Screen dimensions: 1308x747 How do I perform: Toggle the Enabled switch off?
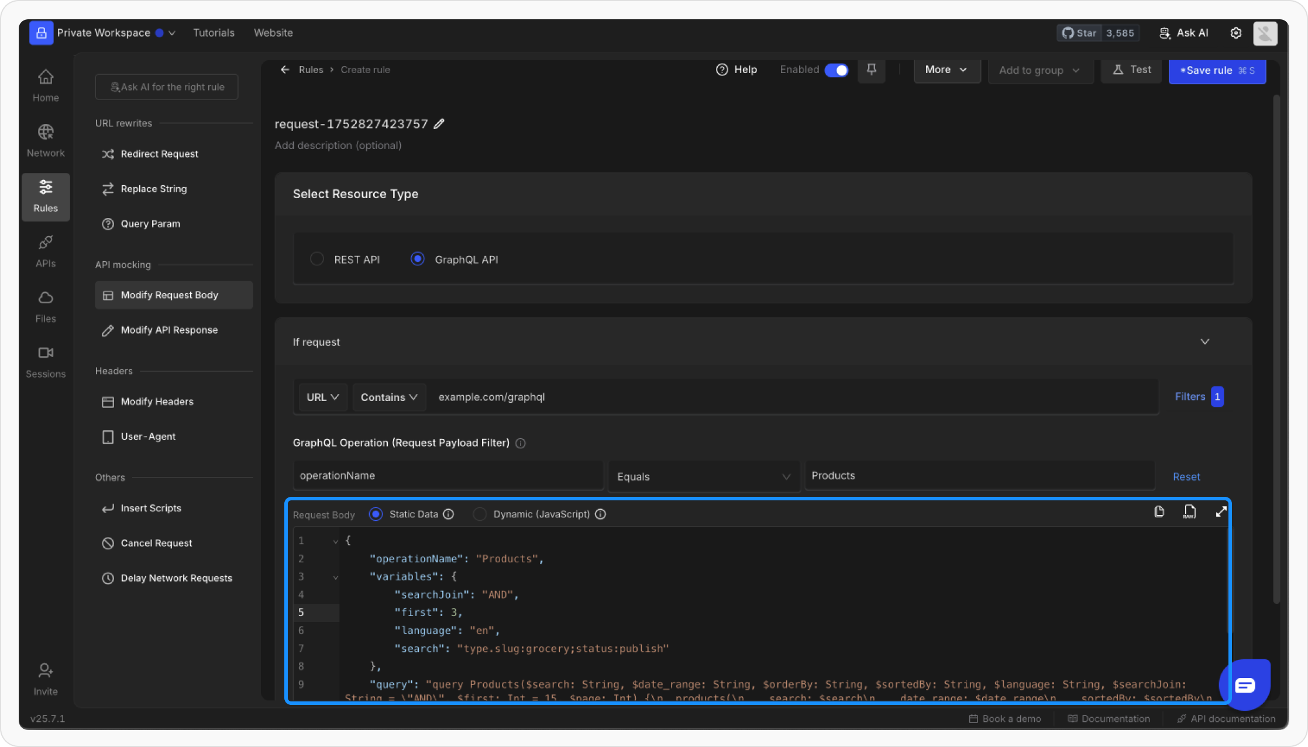pyautogui.click(x=836, y=70)
